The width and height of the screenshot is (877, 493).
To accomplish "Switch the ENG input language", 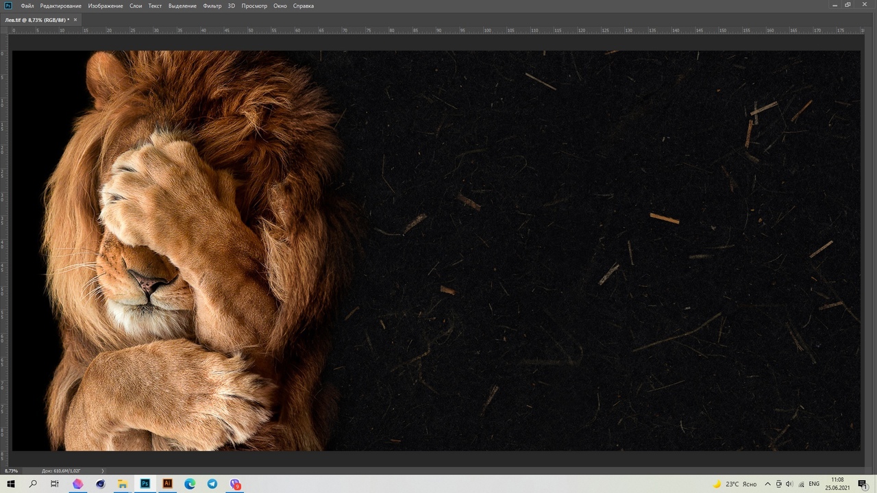I will point(814,484).
